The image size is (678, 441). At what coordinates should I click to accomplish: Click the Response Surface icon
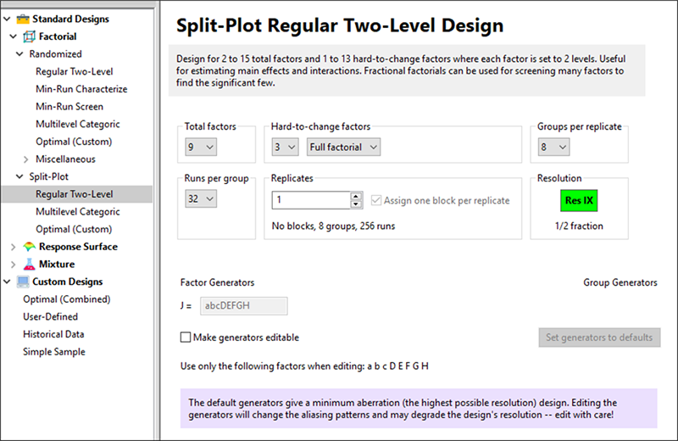pos(30,247)
